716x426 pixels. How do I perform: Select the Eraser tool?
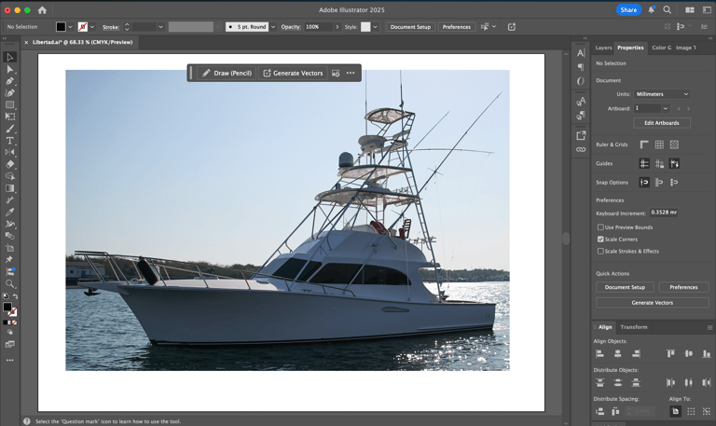[9, 164]
